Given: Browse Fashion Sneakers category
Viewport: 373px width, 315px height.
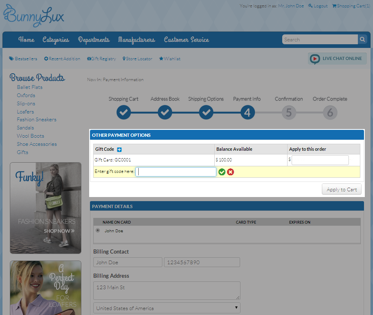Looking at the screenshot, I should tap(37, 120).
